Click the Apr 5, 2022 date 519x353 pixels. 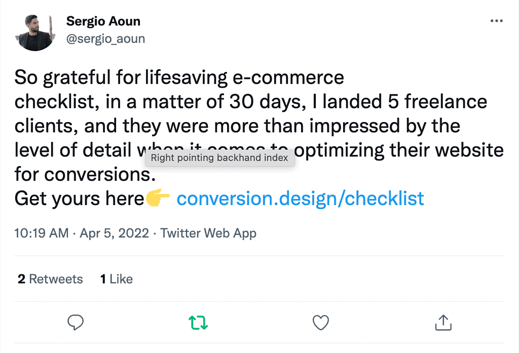coord(115,233)
